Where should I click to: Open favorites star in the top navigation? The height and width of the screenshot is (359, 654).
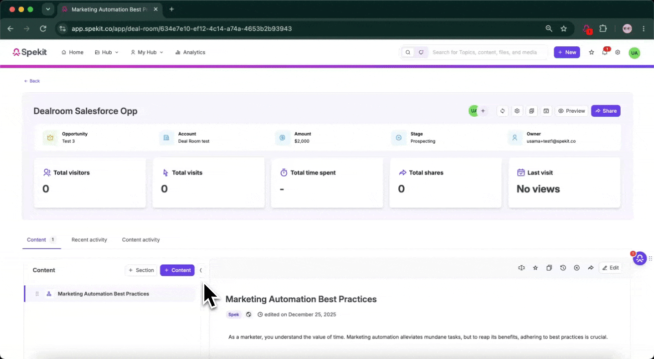592,52
